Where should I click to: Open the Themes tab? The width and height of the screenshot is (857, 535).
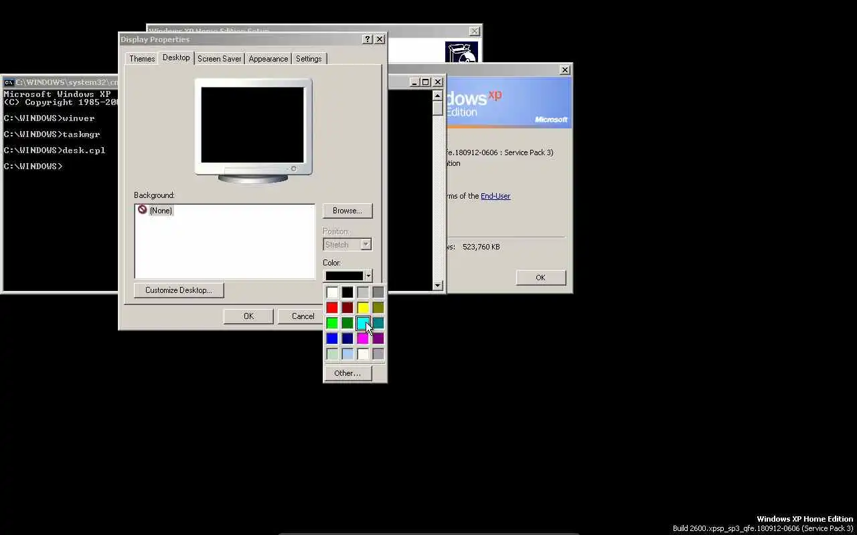coord(142,59)
